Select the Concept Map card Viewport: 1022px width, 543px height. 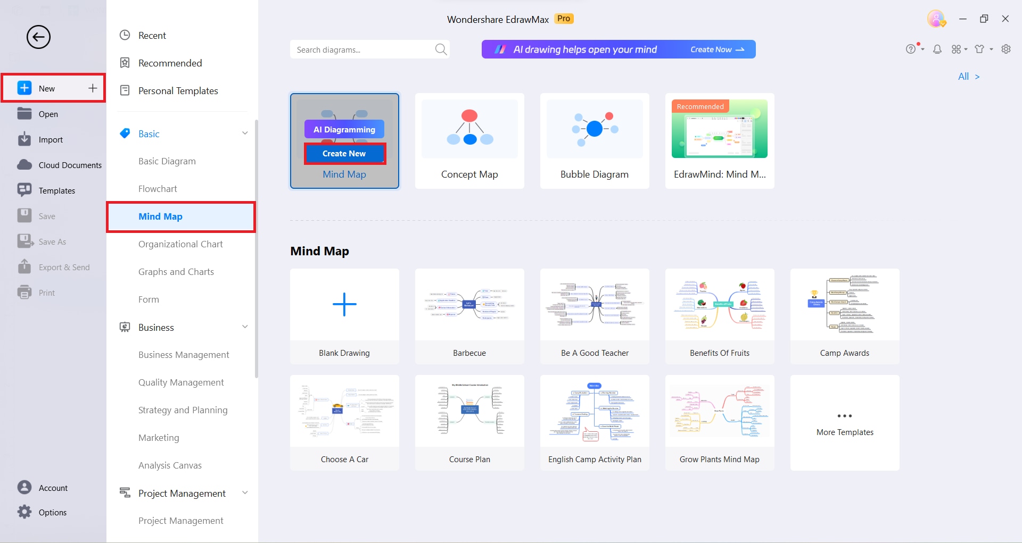469,141
